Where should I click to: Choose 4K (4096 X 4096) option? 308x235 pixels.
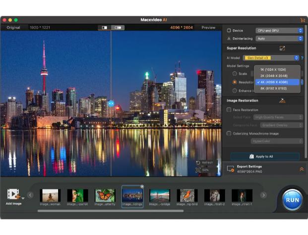[277, 82]
